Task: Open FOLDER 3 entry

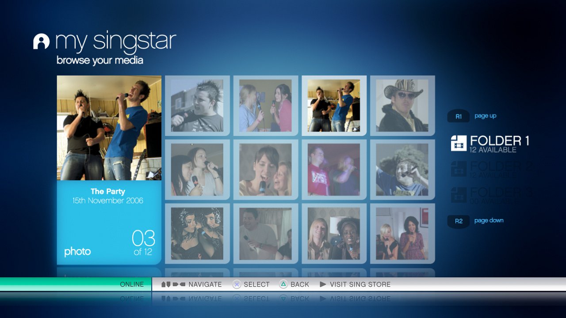Action: [492, 195]
